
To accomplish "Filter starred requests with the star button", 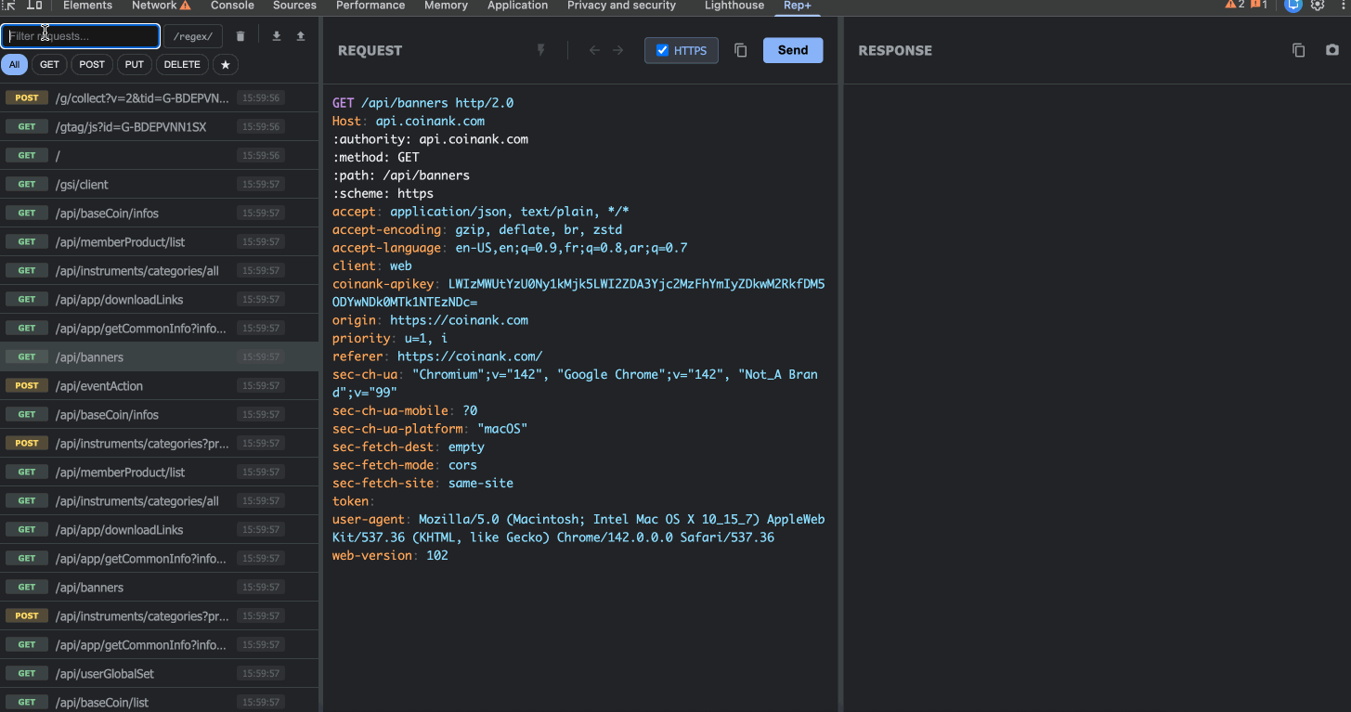I will [x=226, y=65].
